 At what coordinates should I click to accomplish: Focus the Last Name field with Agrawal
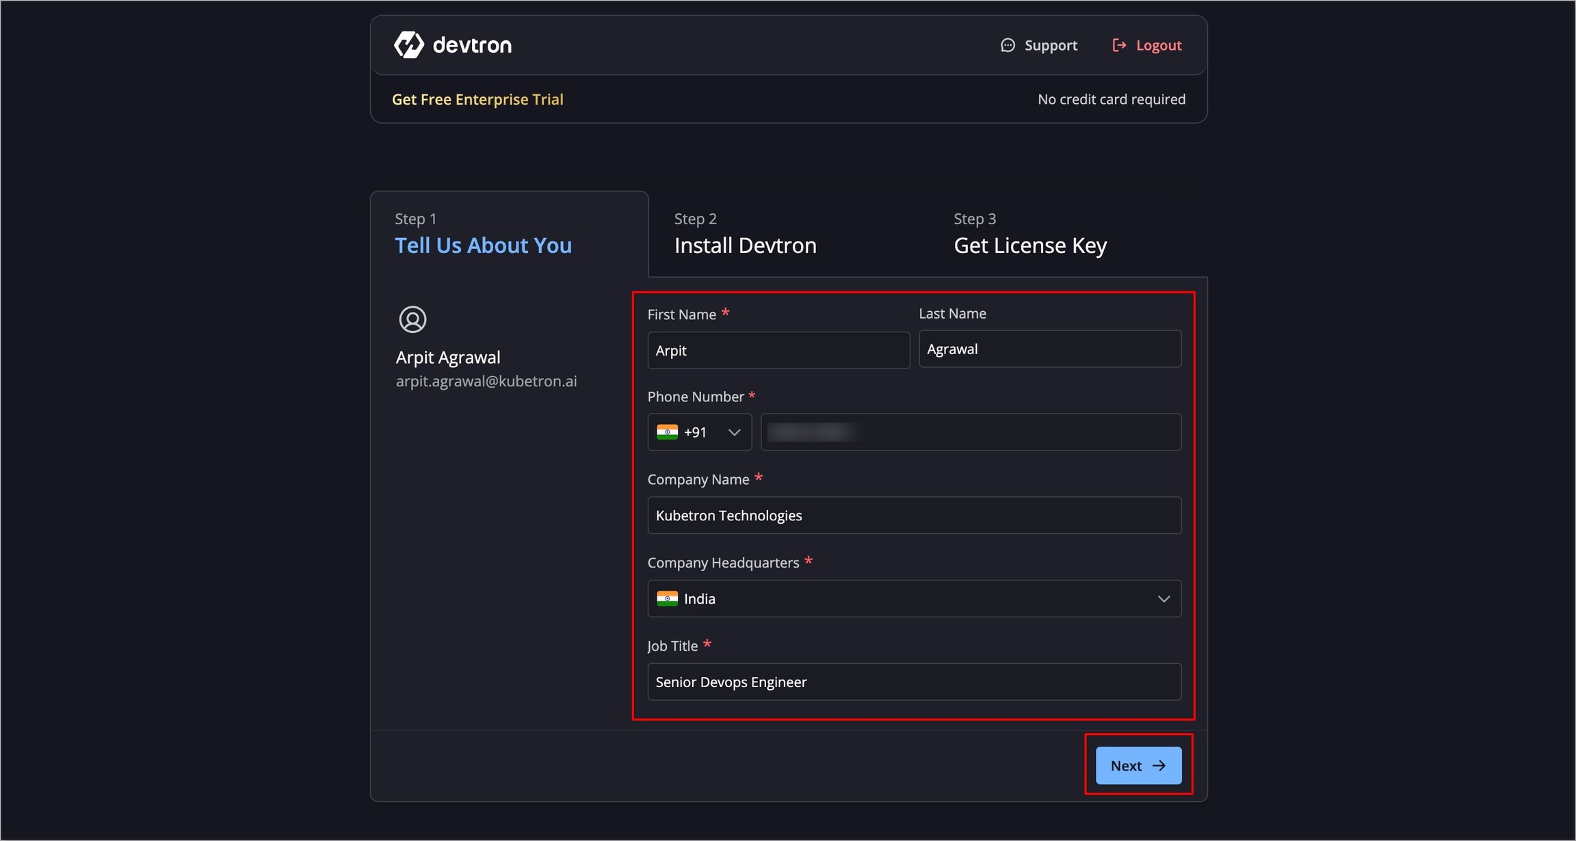(x=1050, y=349)
